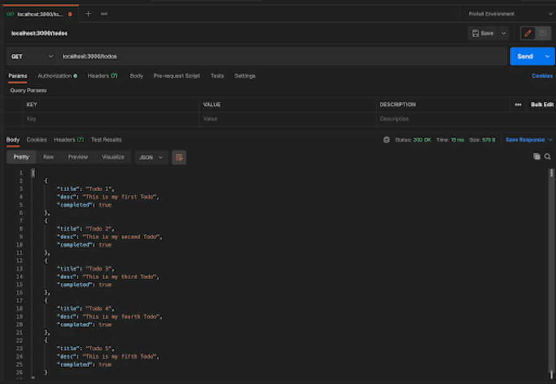Screen dimensions: 556x384
Task: Copy the response with the copy icon
Action: click(536, 157)
